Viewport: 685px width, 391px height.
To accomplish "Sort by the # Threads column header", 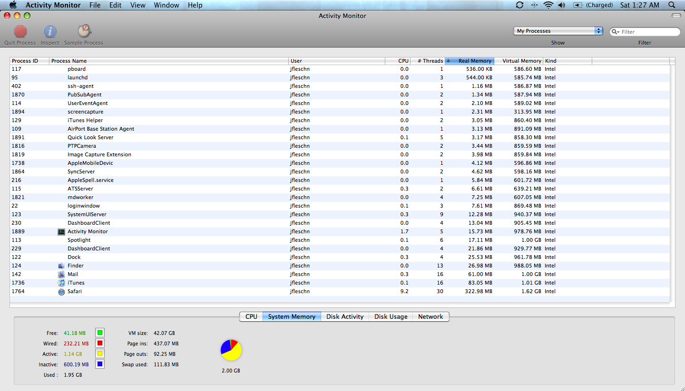I will (427, 61).
